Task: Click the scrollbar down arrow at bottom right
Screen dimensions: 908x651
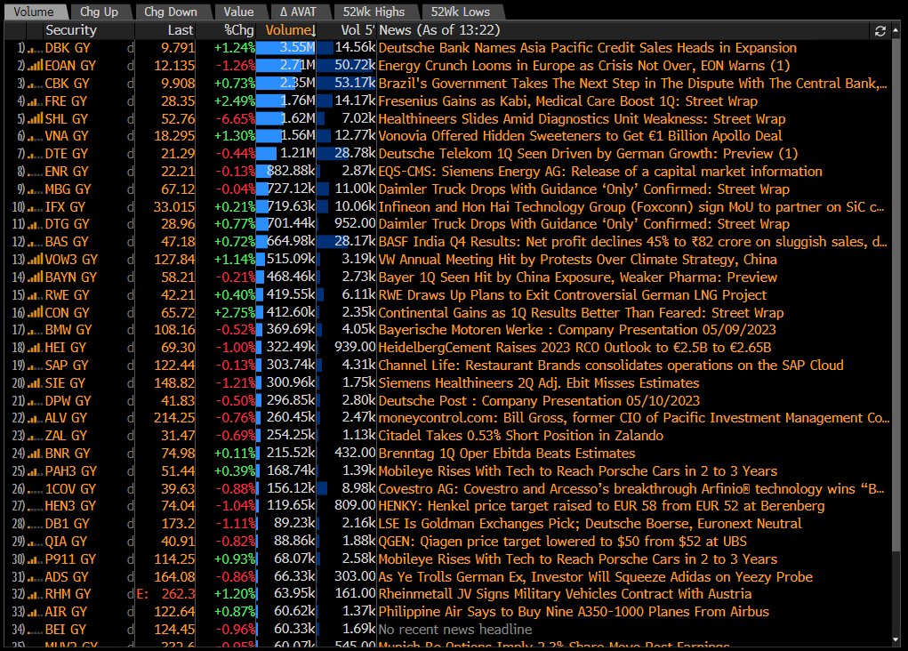Action: pyautogui.click(x=896, y=639)
